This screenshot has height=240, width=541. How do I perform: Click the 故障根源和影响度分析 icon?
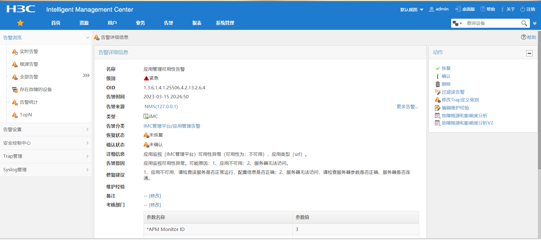[437, 116]
